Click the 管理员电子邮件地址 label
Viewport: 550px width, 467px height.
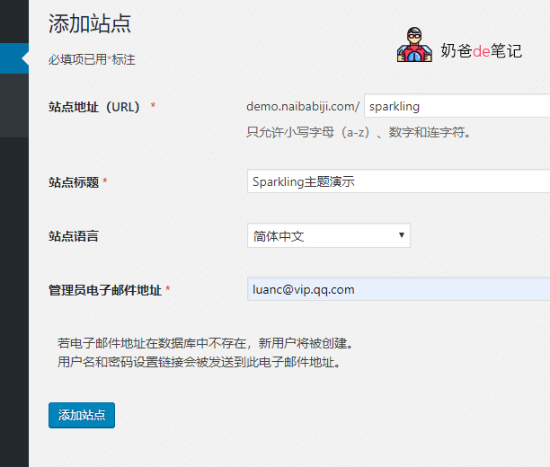[x=105, y=290]
